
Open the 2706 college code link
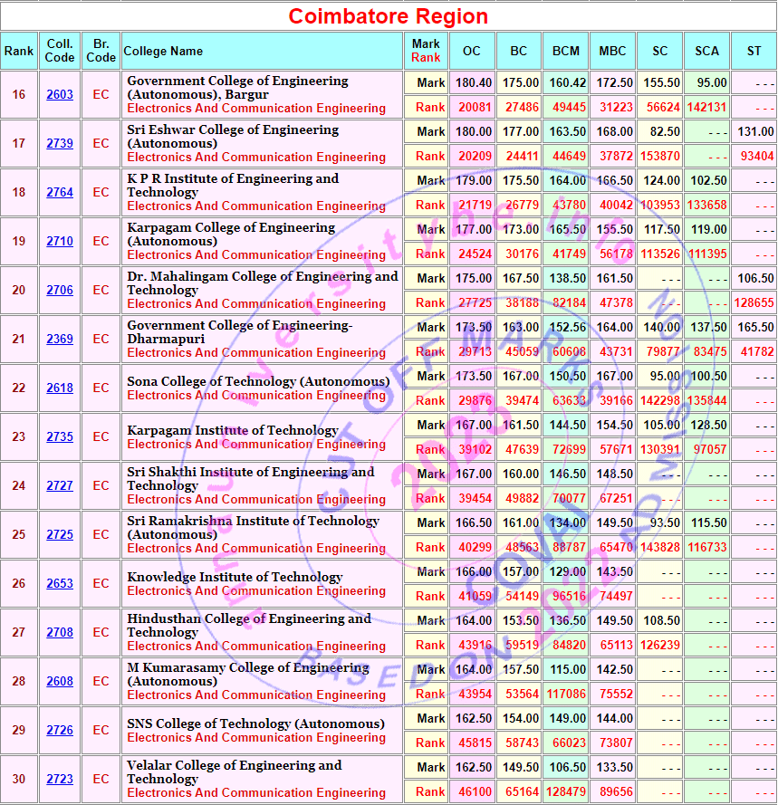[x=60, y=291]
